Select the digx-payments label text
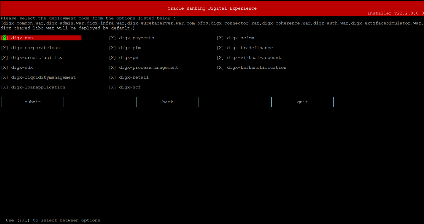 coord(137,38)
